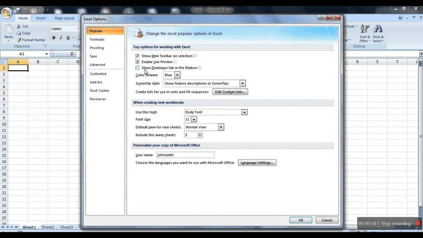The image size is (423, 238).
Task: Switch to the Sheet2 worksheet tab
Action: point(48,227)
